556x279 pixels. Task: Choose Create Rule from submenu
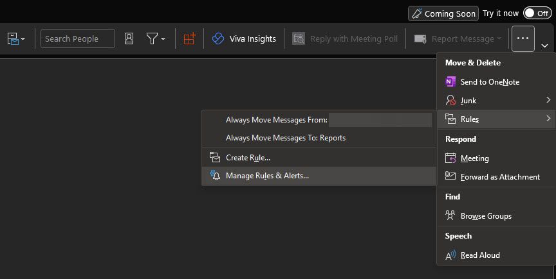[x=248, y=158]
